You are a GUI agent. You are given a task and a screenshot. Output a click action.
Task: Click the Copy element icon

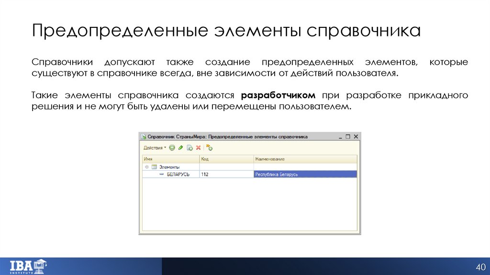(189, 148)
